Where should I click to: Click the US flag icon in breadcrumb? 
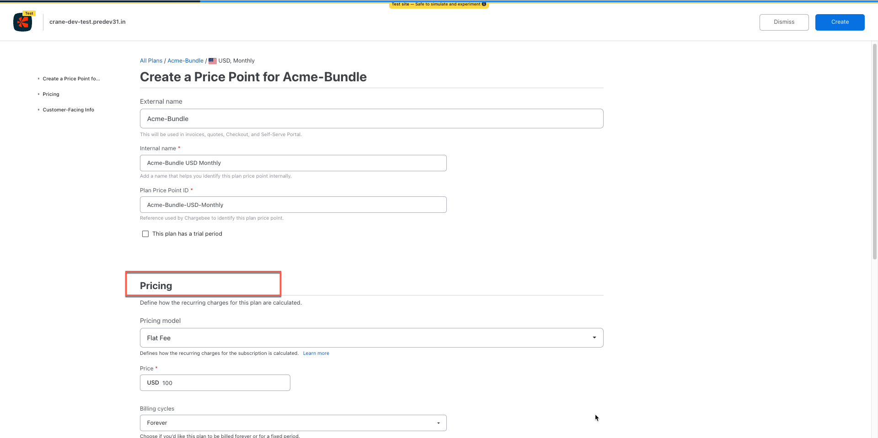click(213, 61)
